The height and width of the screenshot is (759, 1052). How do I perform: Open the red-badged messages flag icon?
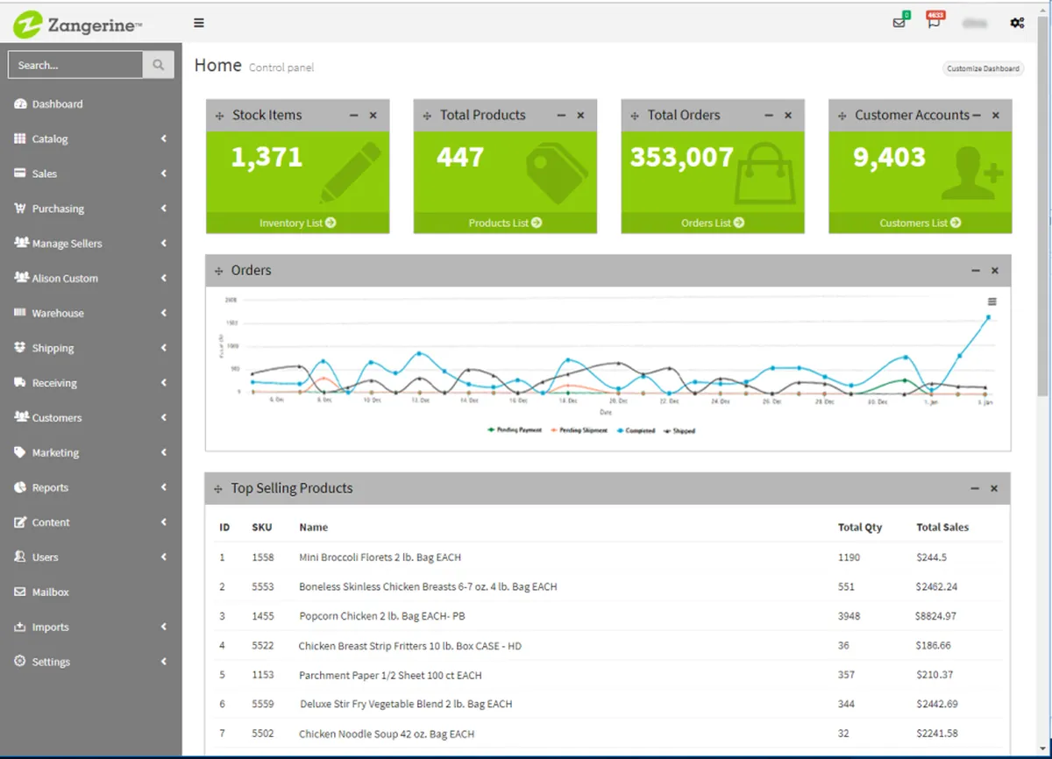(x=934, y=23)
